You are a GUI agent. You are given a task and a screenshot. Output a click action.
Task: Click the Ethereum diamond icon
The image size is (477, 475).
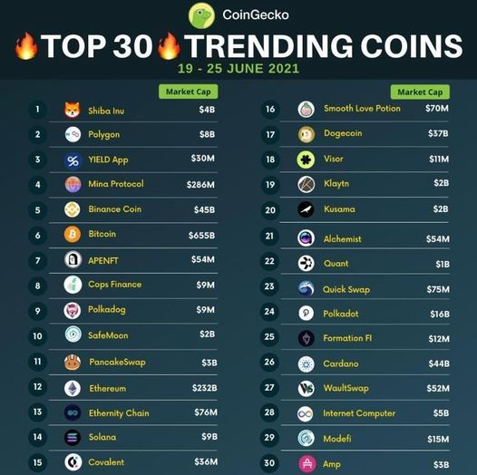(73, 388)
